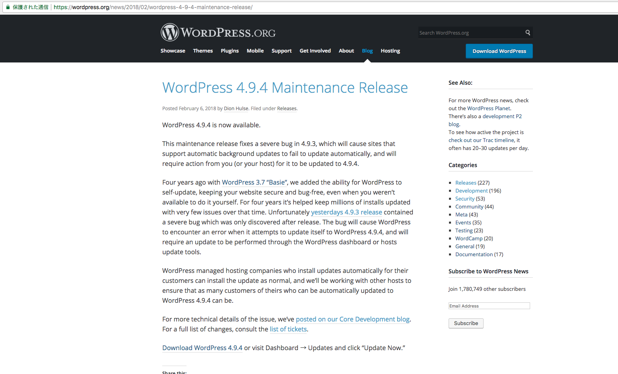Click the "See Also:" heading
This screenshot has width=618, height=374.
tap(461, 83)
